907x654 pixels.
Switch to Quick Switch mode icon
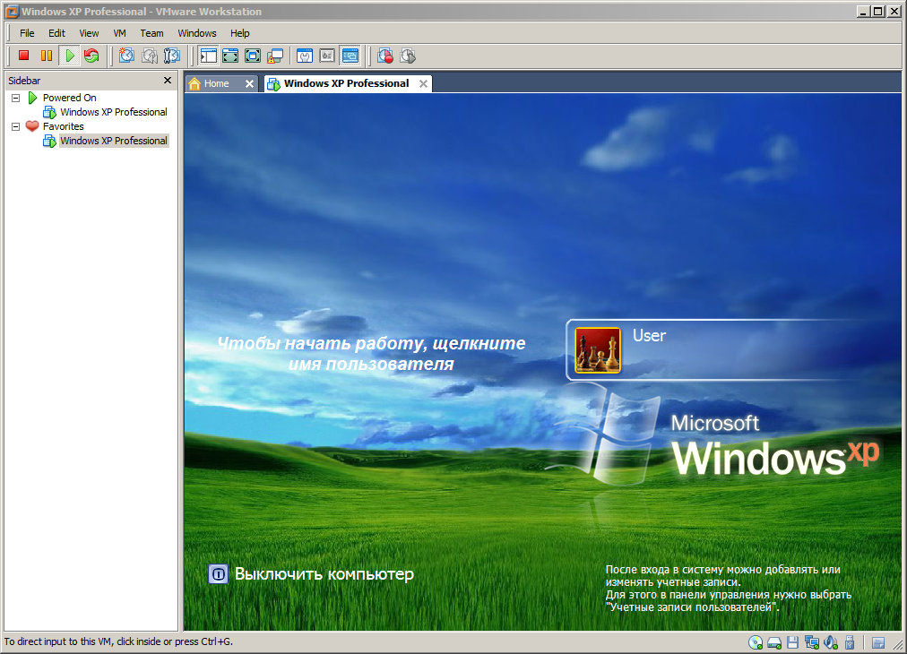coord(230,56)
